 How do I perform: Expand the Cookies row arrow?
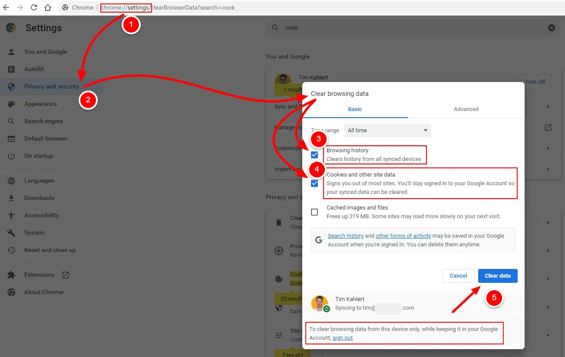point(548,279)
